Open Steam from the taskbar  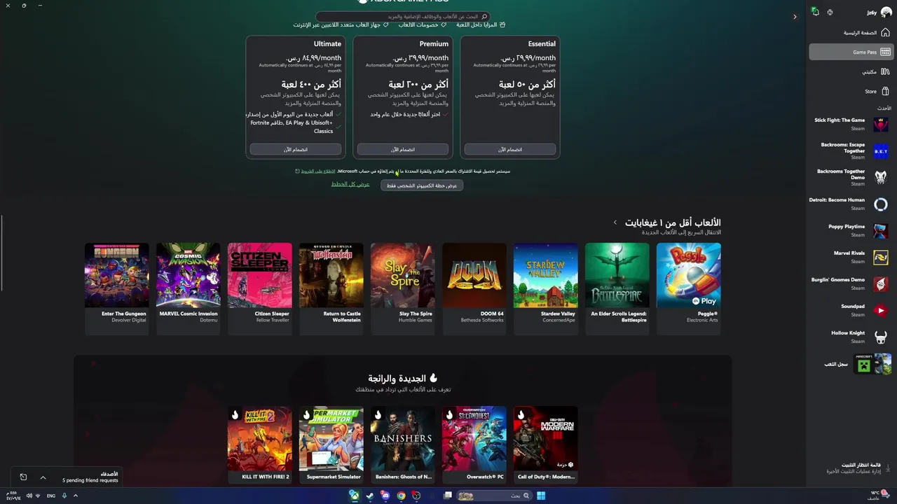coord(370,496)
